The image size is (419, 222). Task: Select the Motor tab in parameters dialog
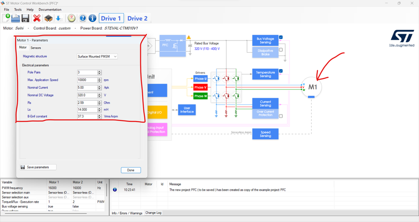pos(23,47)
